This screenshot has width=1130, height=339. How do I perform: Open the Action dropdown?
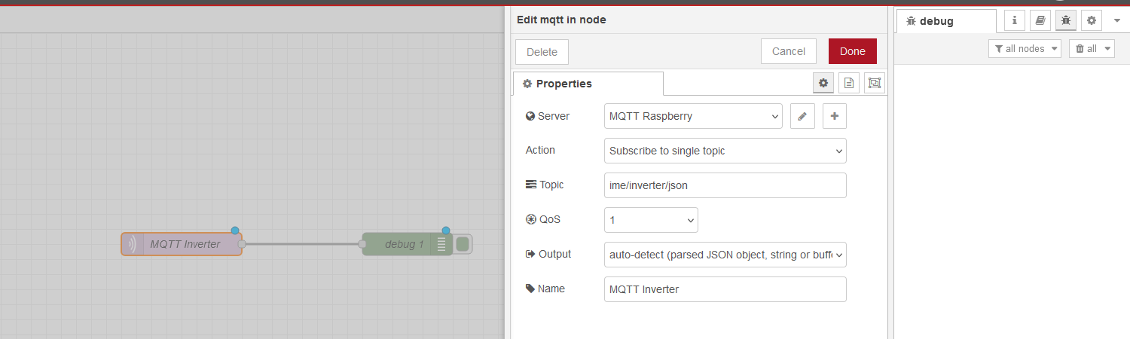click(725, 151)
